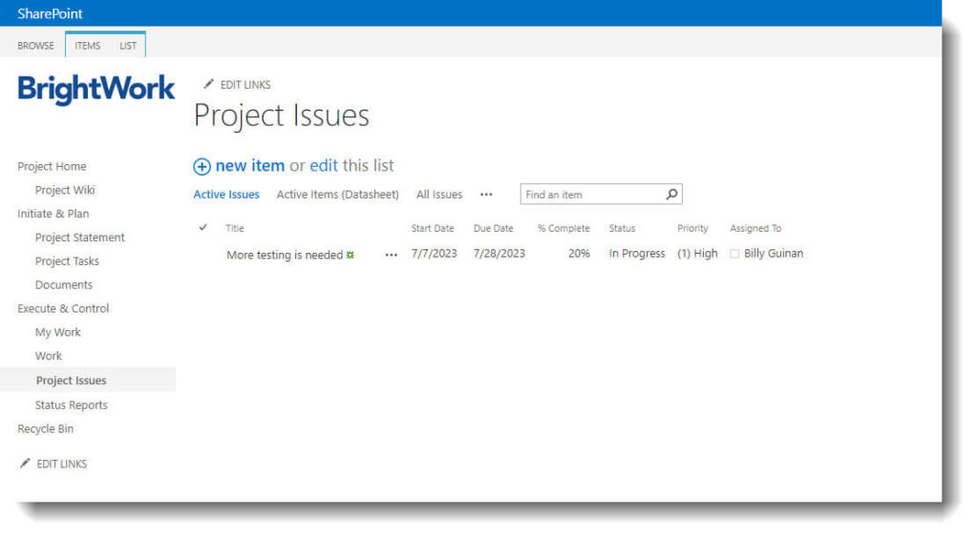Switch to the All Issues view
The height and width of the screenshot is (538, 978).
pyautogui.click(x=439, y=195)
